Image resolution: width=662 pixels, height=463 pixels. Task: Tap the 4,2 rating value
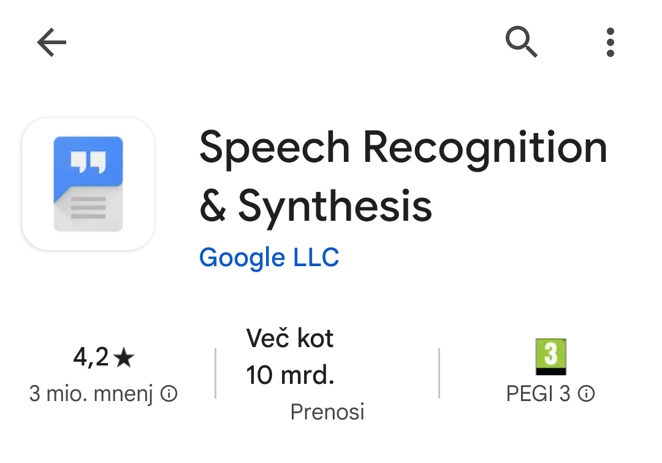coord(91,357)
